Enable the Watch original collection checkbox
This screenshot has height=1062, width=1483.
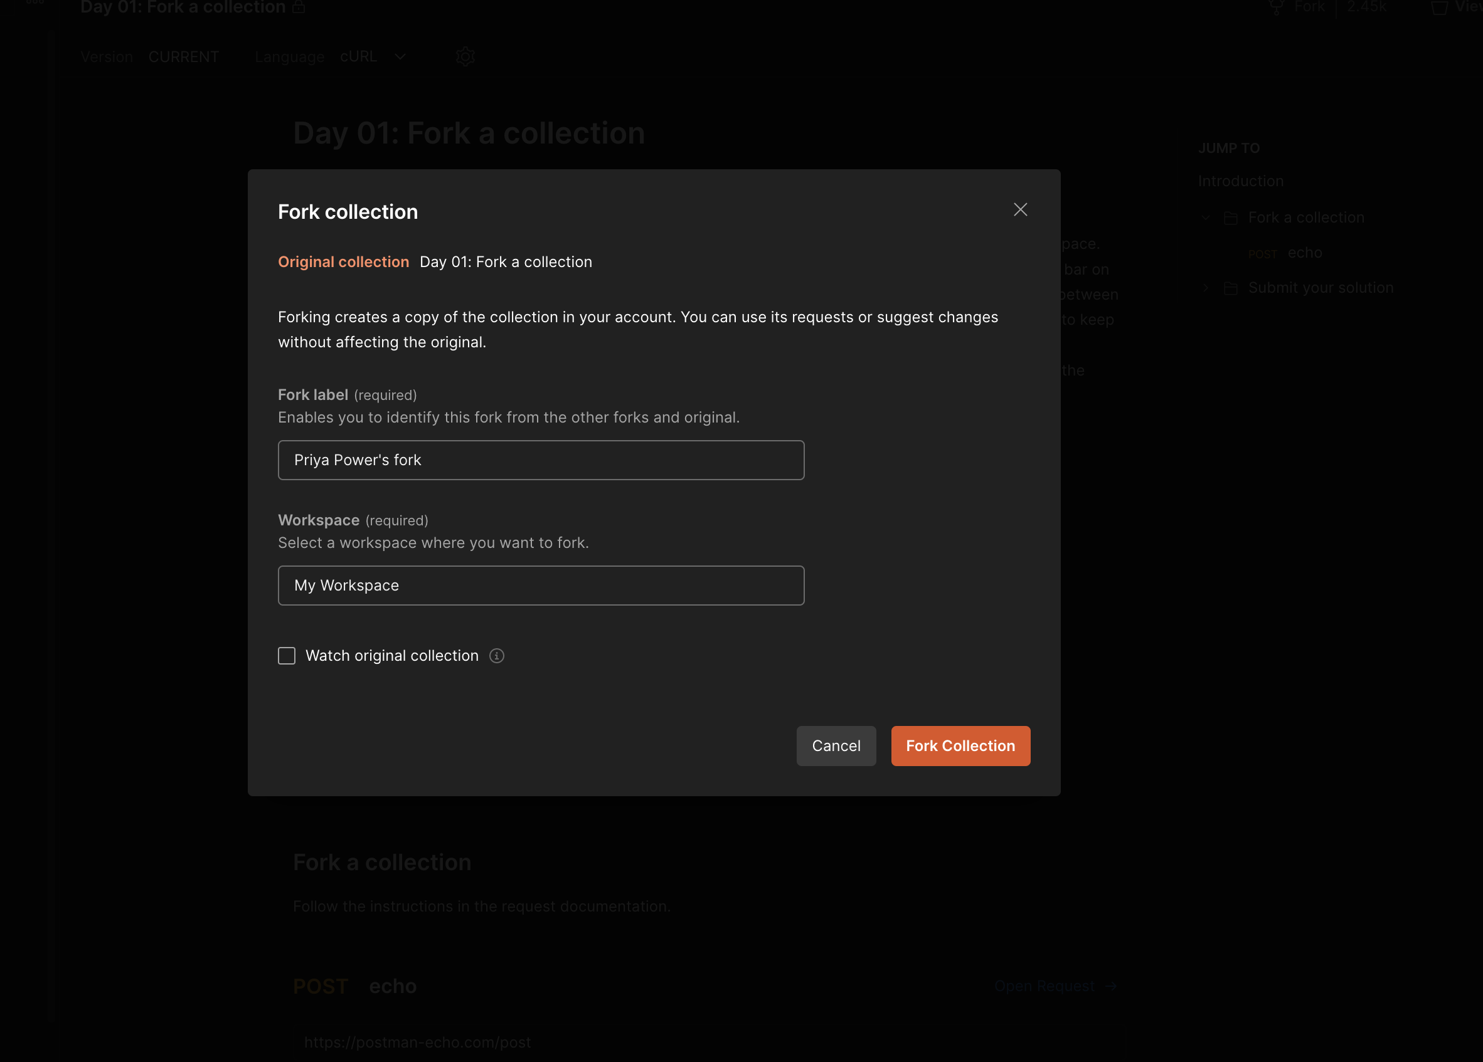click(287, 656)
